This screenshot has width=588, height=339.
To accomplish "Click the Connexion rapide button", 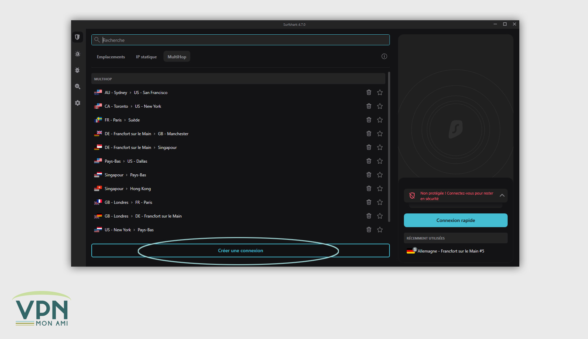I will [456, 220].
